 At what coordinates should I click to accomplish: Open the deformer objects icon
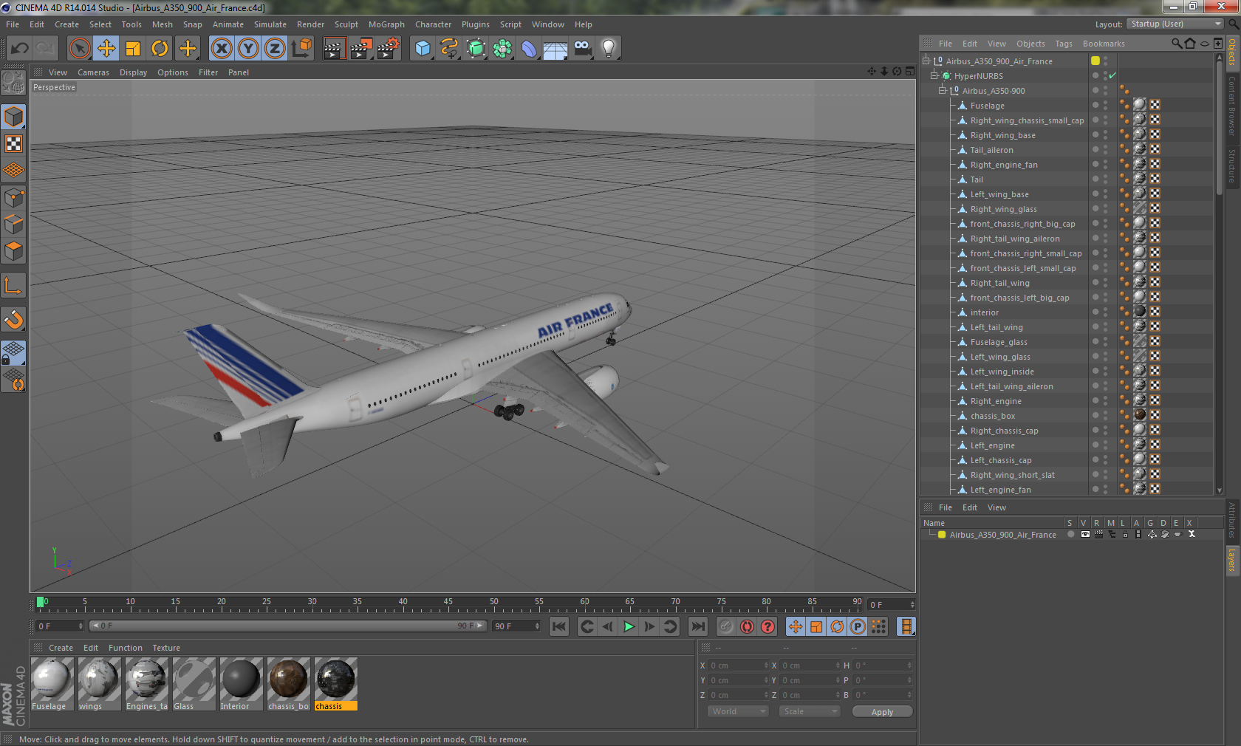point(529,49)
